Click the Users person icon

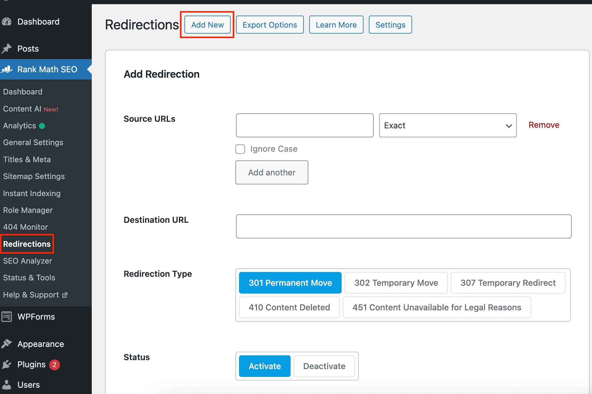click(x=7, y=385)
